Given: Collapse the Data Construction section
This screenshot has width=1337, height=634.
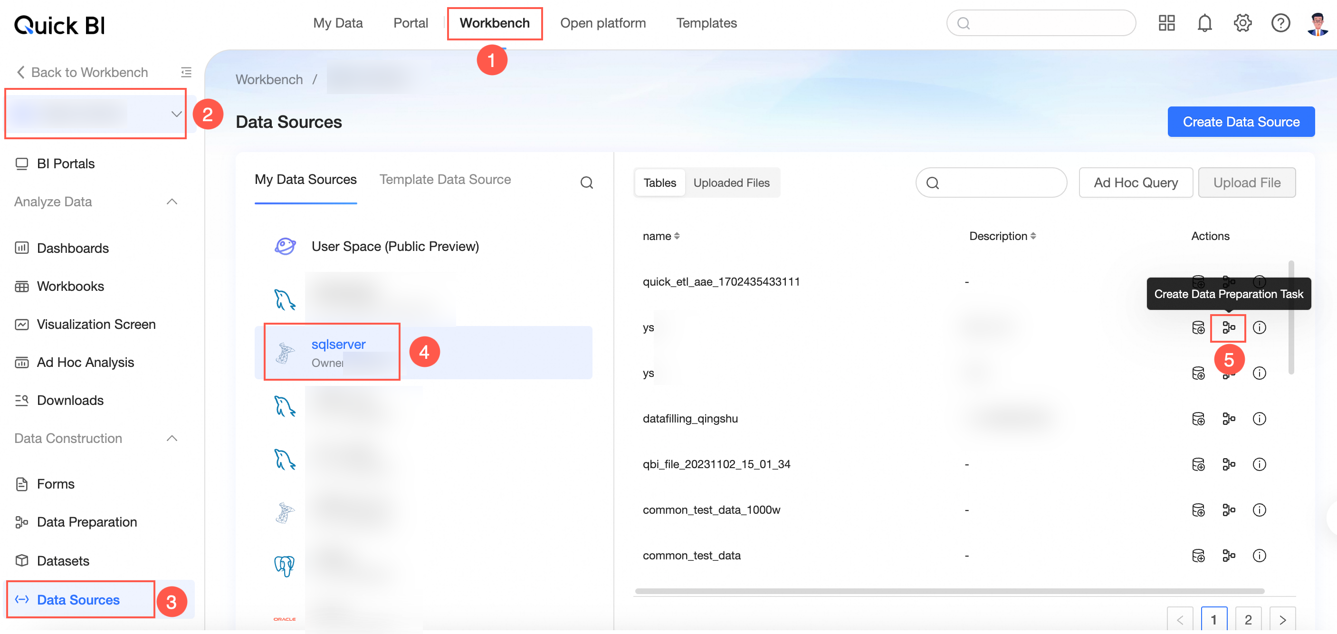Looking at the screenshot, I should coord(172,438).
